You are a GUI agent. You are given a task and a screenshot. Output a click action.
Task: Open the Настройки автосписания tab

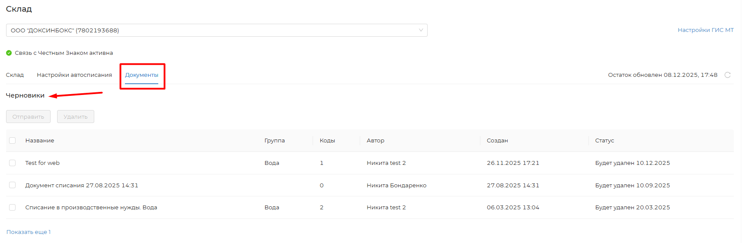click(74, 75)
